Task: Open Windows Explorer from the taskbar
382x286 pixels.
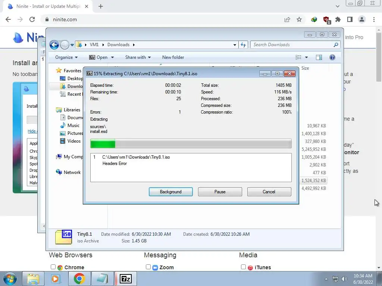Action: (33, 279)
